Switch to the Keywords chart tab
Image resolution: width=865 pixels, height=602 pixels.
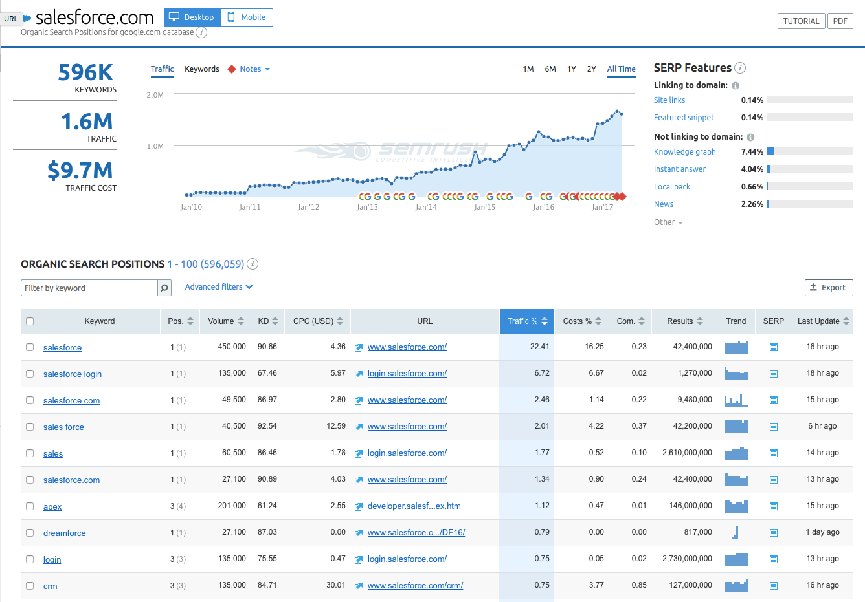201,69
